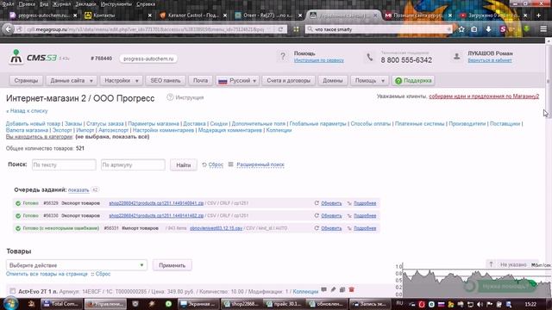The width and height of the screenshot is (552, 310).
Task: Click the Страницы navigation button
Action: (26, 80)
